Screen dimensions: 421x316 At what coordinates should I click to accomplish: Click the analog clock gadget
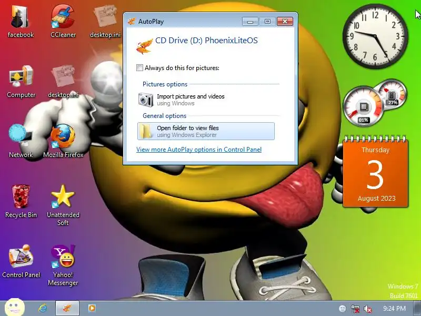375,36
